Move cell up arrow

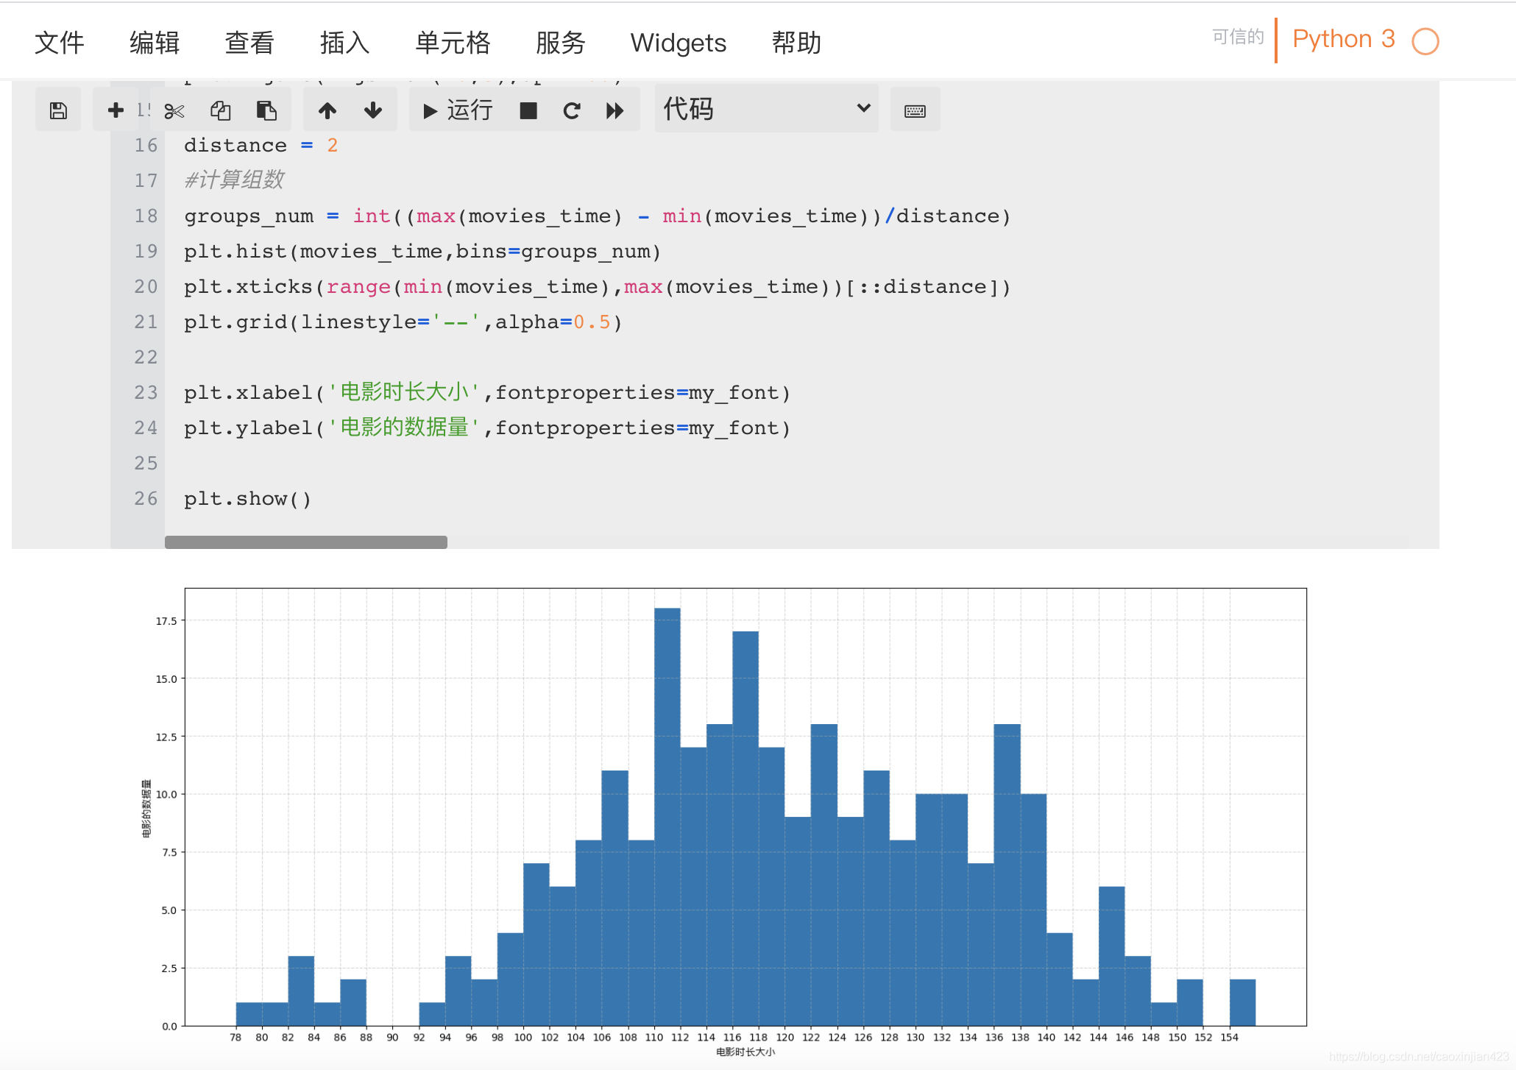tap(327, 110)
